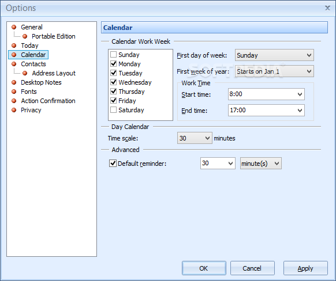This screenshot has height=281, width=336.
Task: Select Today in the options tree
Action: [29, 45]
